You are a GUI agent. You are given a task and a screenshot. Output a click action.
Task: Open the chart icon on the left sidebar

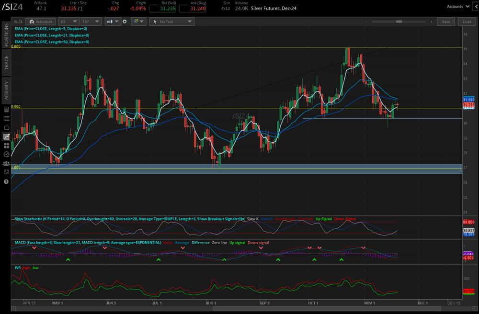(x=6, y=136)
